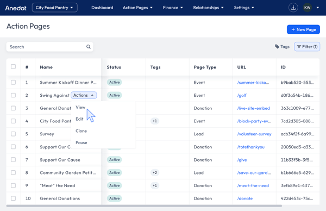326x211 pixels.
Task: Check the box for row 1
Action: tap(13, 83)
